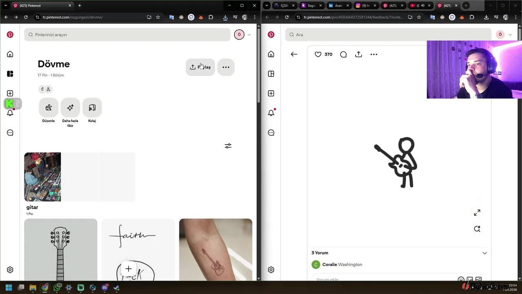Click 370 like count

point(328,54)
